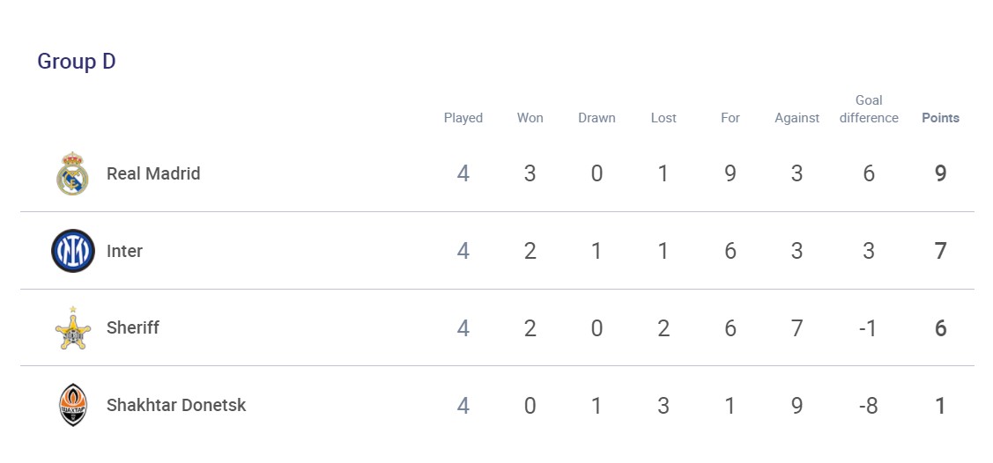Click the Points column header
Screen dimensions: 993x463
pyautogui.click(x=940, y=118)
